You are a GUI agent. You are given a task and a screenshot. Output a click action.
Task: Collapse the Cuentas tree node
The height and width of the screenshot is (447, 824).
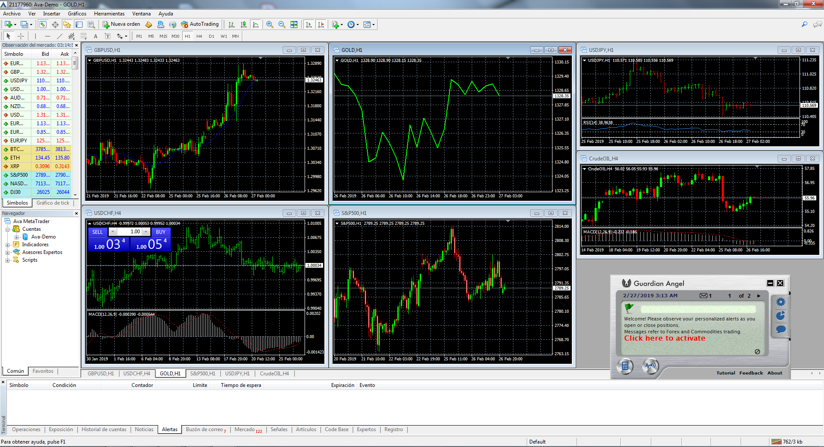click(7, 230)
